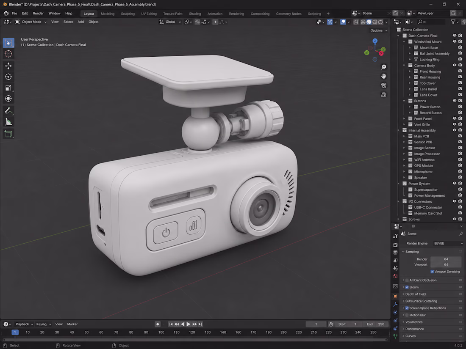Open the Render Engine EEVEE dropdown
Image resolution: width=466 pixels, height=349 pixels.
[x=448, y=243]
